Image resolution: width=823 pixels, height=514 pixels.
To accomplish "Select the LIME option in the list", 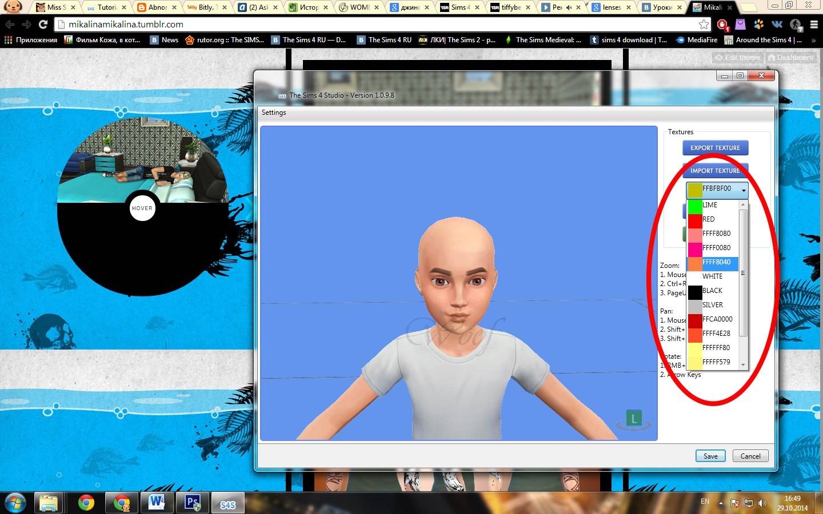I will [710, 205].
